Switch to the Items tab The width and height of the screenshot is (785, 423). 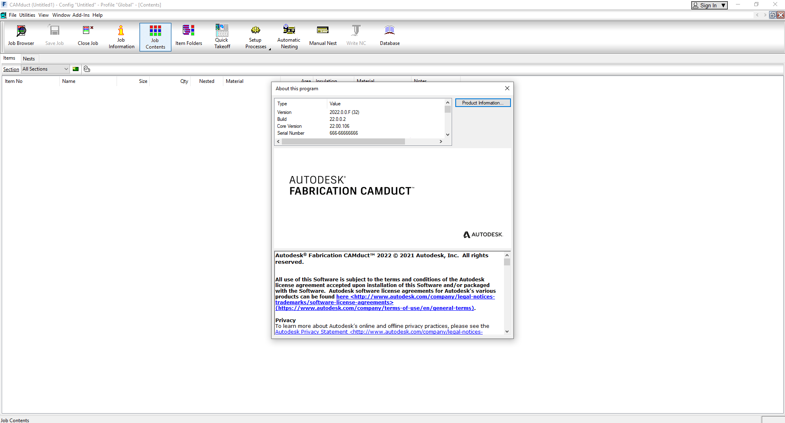tap(9, 58)
